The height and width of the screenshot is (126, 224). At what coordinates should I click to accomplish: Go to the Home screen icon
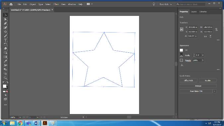coord(11,4)
